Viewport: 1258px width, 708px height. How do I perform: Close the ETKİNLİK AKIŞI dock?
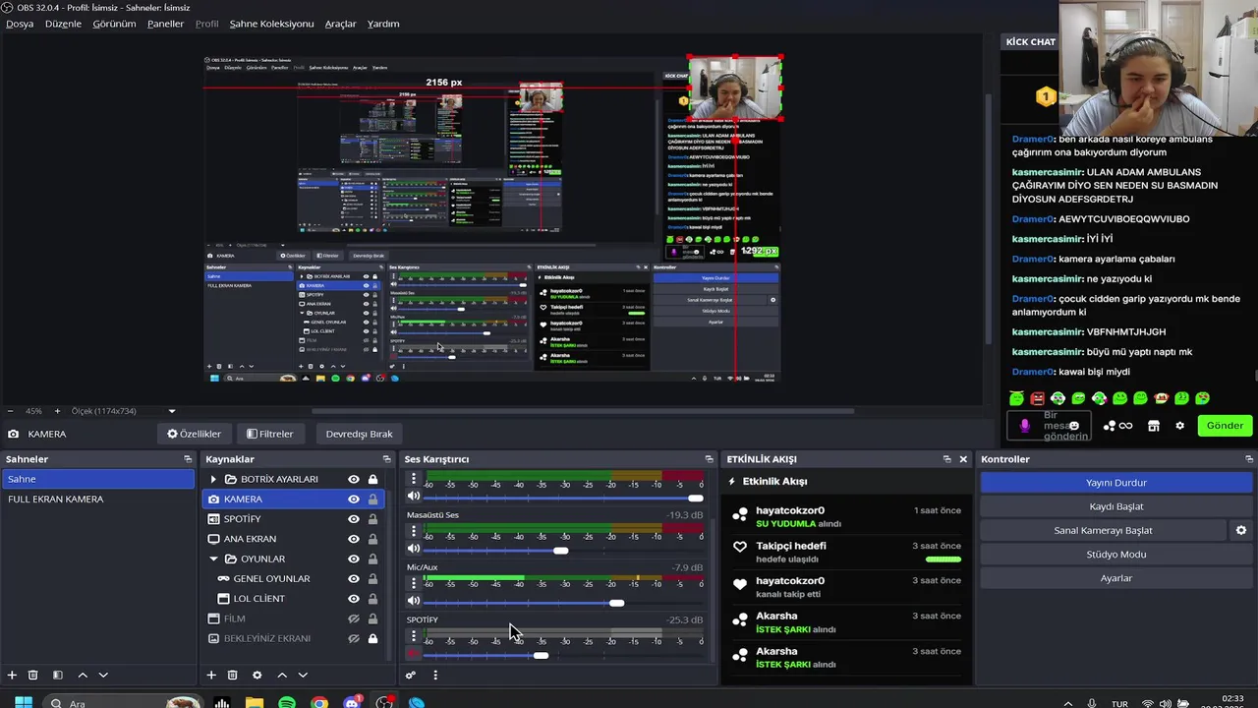pos(963,459)
